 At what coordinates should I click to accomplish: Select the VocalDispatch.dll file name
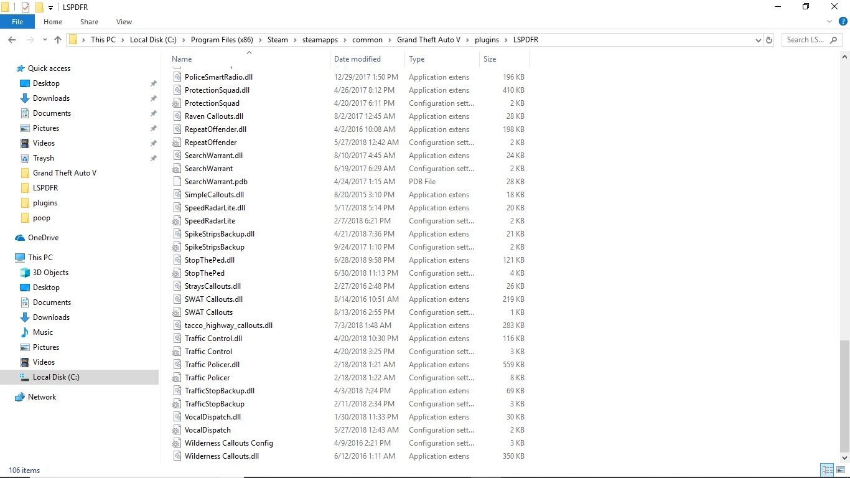[213, 417]
